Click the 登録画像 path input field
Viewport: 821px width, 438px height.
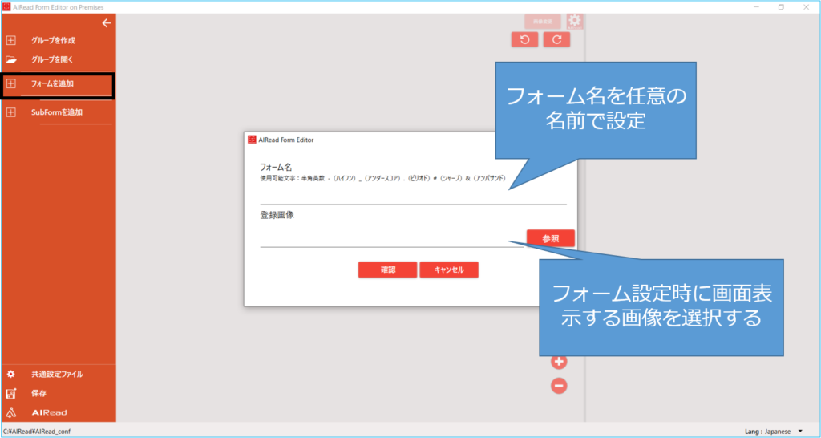391,238
